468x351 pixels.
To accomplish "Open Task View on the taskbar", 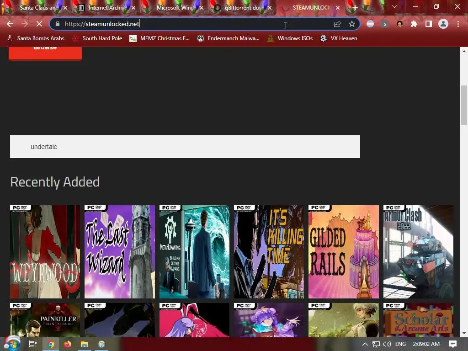I will (32, 344).
